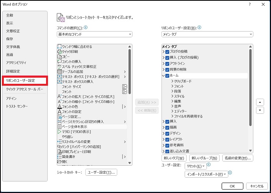Click the 名前の変更 button
271x193 pixels.
tap(238, 158)
